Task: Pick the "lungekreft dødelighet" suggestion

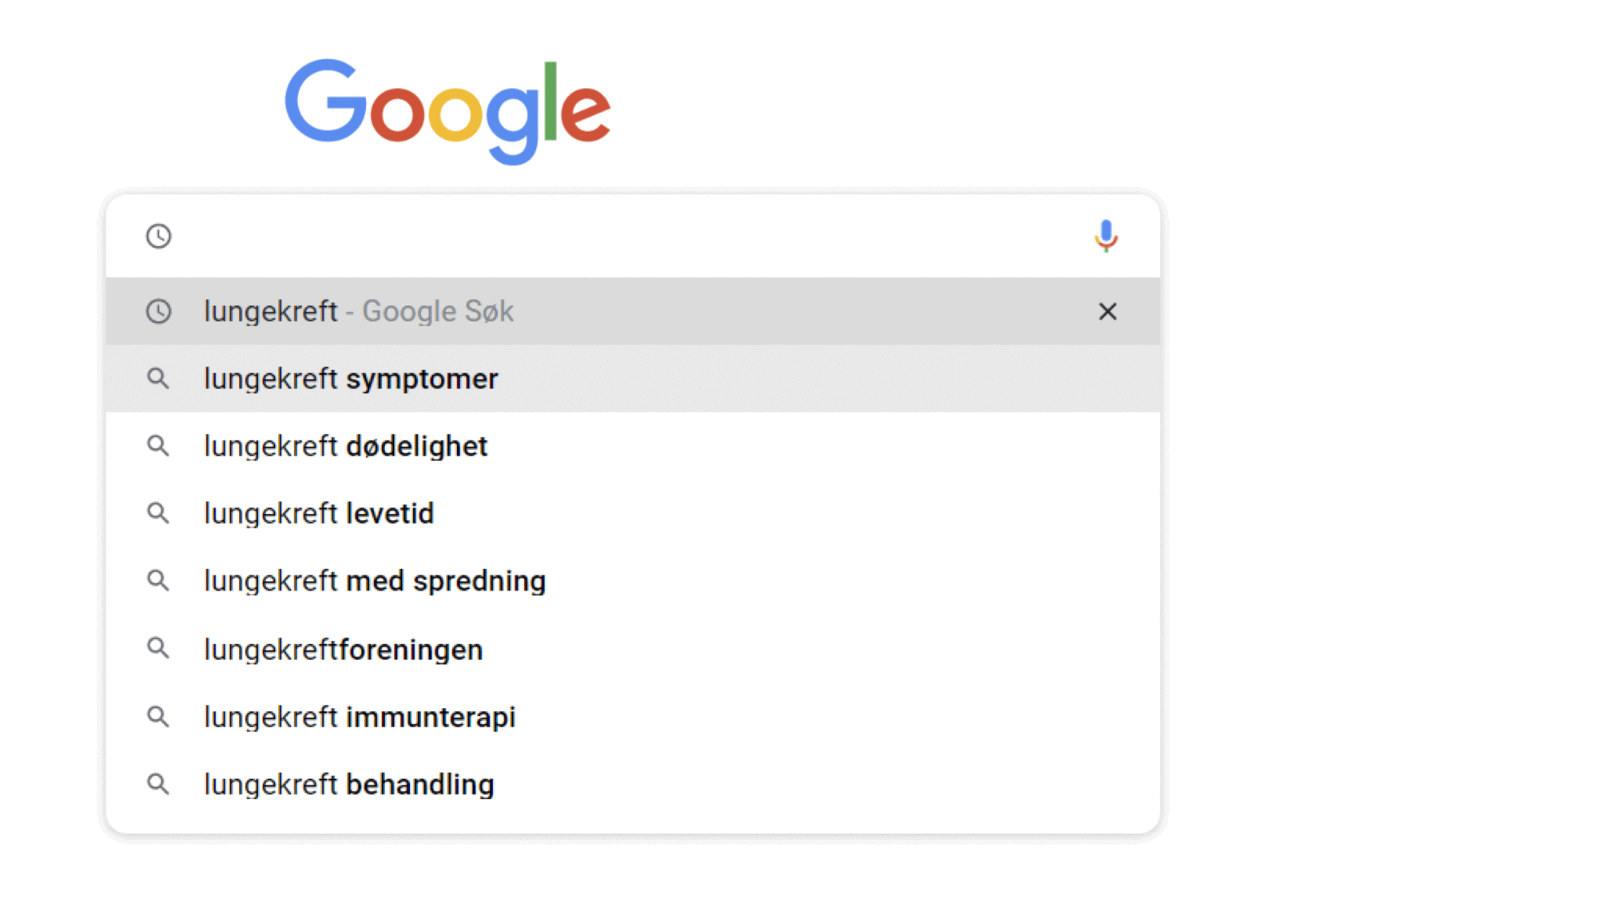Action: click(x=345, y=446)
